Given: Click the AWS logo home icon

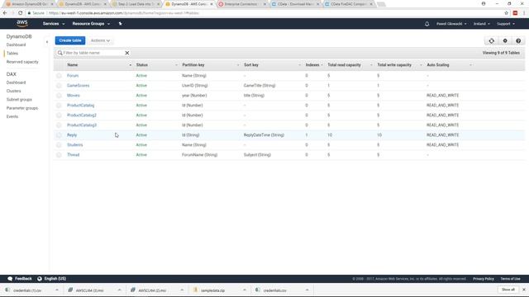Looking at the screenshot, I should point(22,23).
